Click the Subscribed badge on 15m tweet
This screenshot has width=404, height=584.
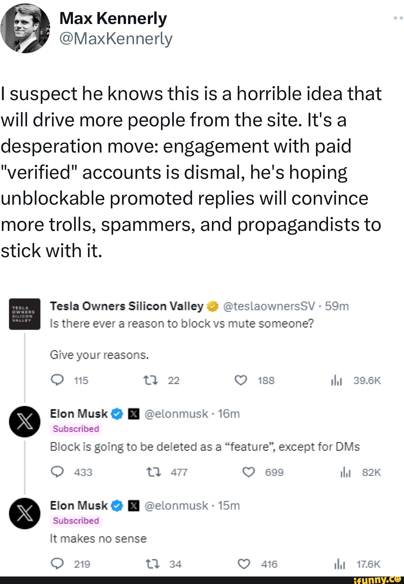point(76,521)
